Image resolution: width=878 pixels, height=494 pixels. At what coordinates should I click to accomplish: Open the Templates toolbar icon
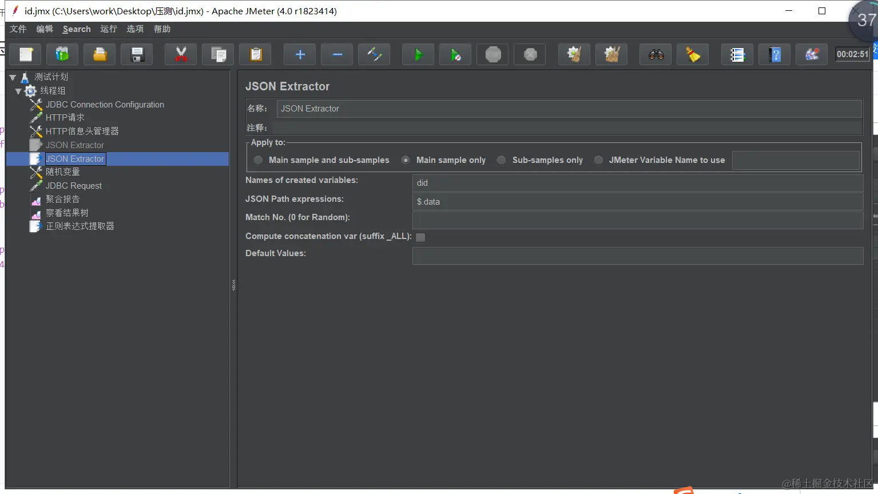pyautogui.click(x=62, y=54)
